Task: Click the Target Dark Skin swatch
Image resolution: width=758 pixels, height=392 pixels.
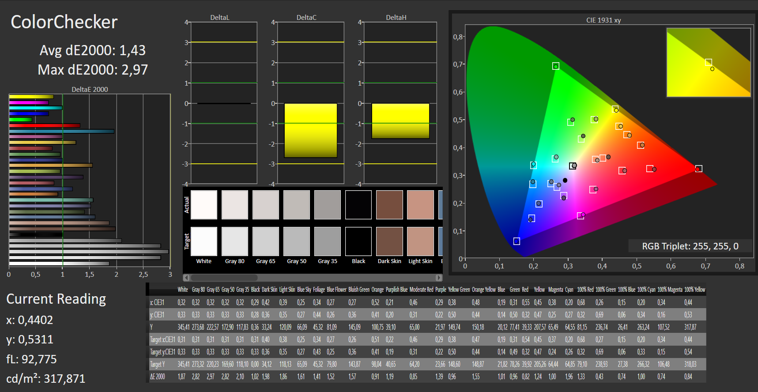Action: [x=389, y=241]
